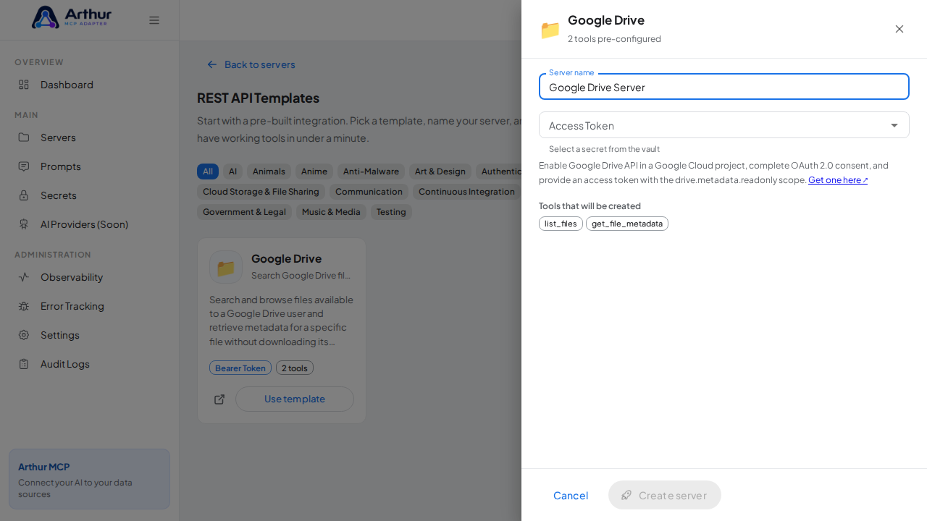Click the Secrets lock icon
Viewport: 927px width, 521px height.
click(x=24, y=195)
